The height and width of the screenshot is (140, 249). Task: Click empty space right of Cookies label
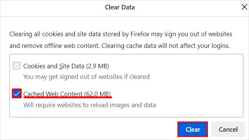(x=175, y=66)
